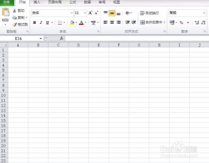209x163 pixels.
Task: Decrease indent
Action: (127, 22)
